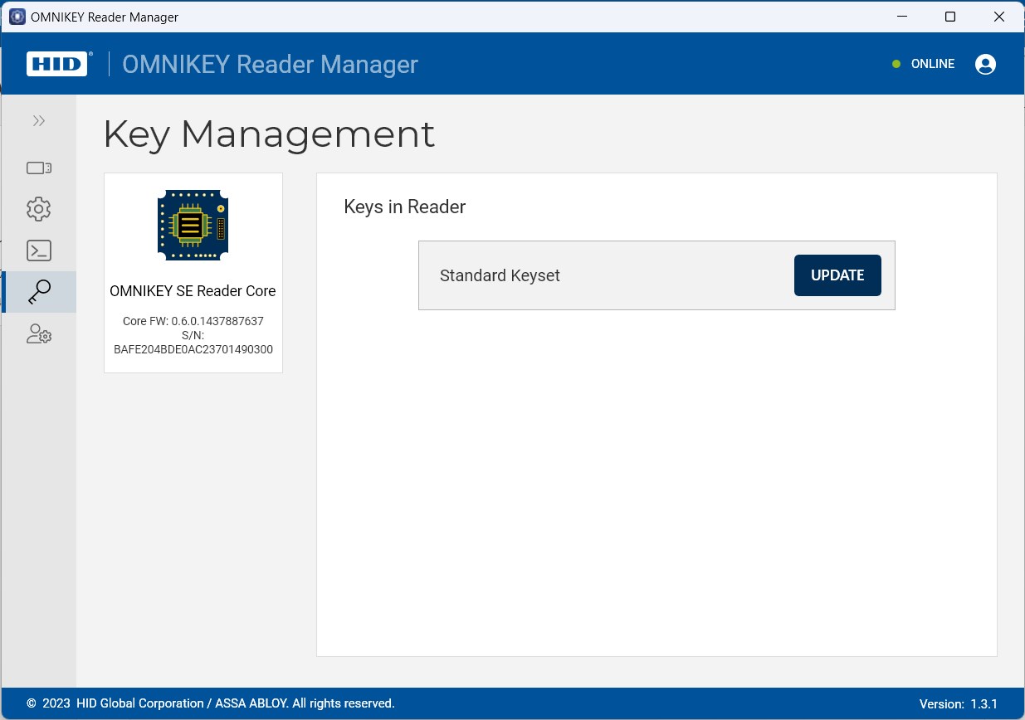This screenshot has height=720, width=1025.
Task: Open the reader devices sidebar icon
Action: click(x=39, y=168)
